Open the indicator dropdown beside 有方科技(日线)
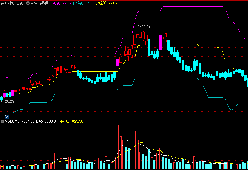 28,3
